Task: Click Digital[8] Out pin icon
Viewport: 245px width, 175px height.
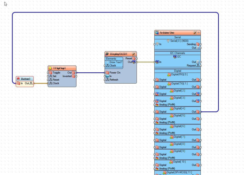Action: pos(198,147)
